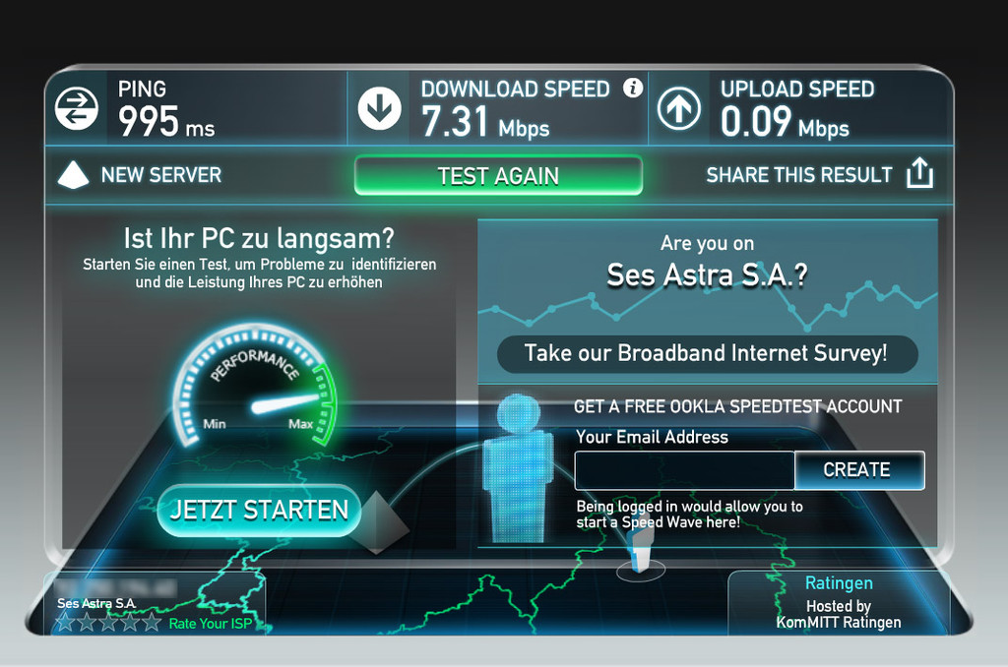Open download speed info icon
The image size is (1008, 667).
[633, 88]
